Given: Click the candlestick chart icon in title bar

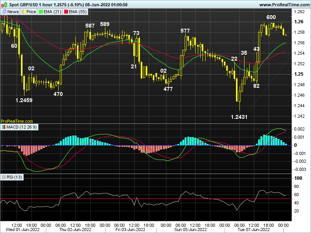Looking at the screenshot, I should click(x=4, y=4).
